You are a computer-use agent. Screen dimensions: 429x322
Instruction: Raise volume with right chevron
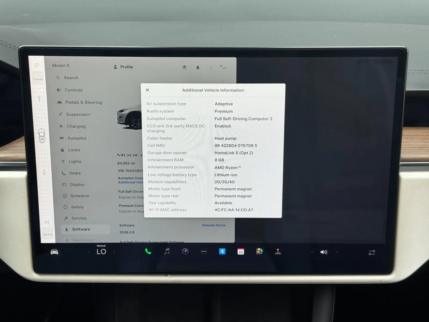point(337,252)
